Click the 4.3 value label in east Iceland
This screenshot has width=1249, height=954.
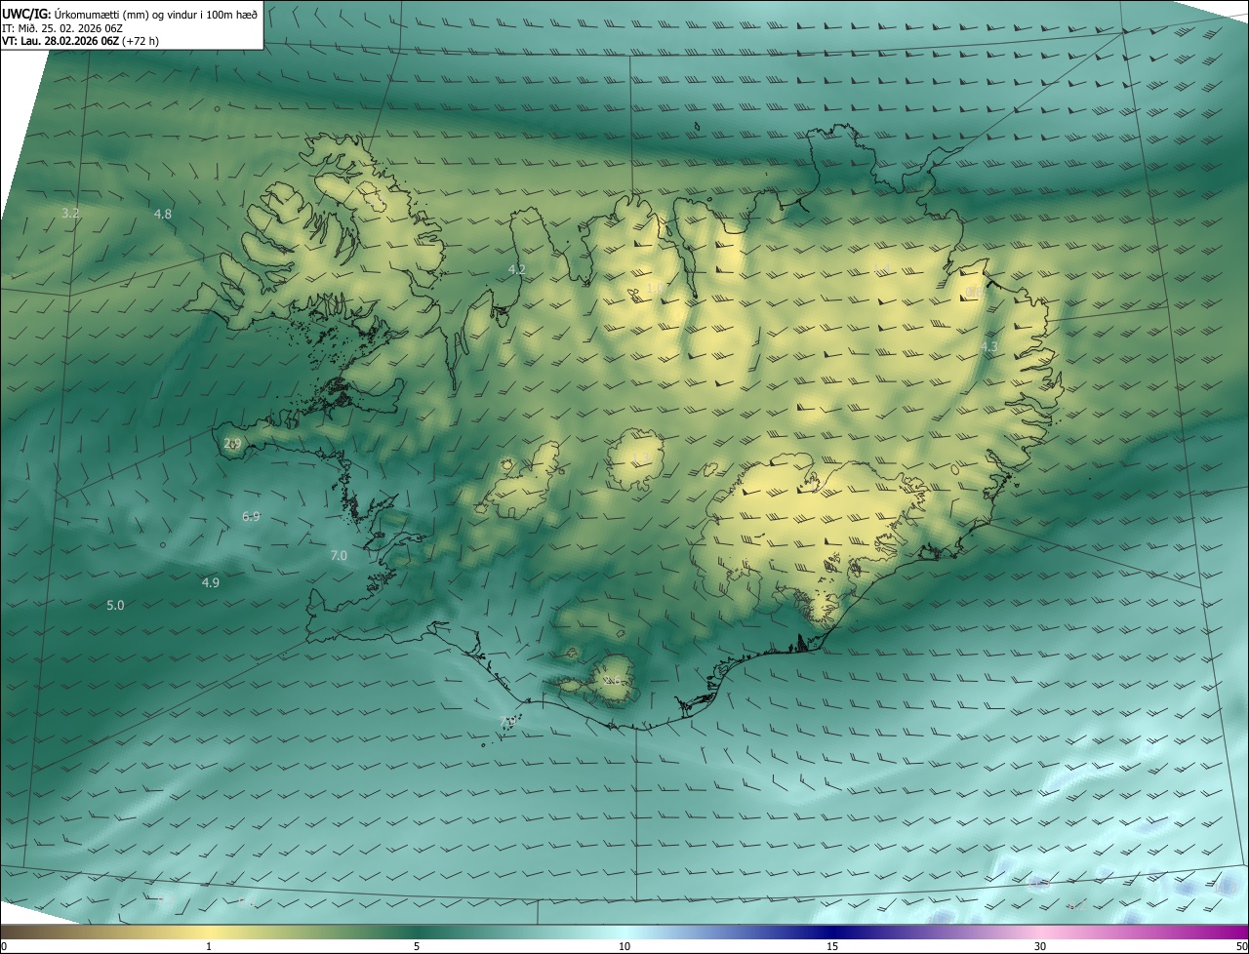coord(989,346)
